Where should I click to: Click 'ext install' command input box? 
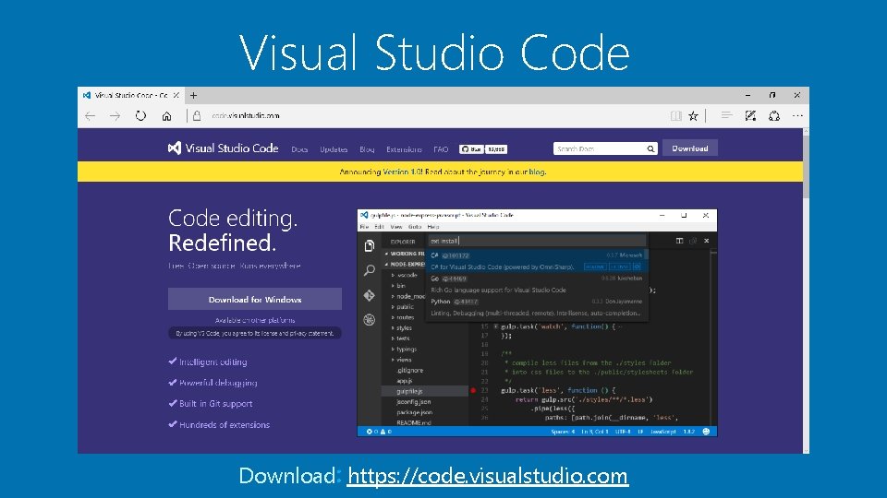point(536,241)
